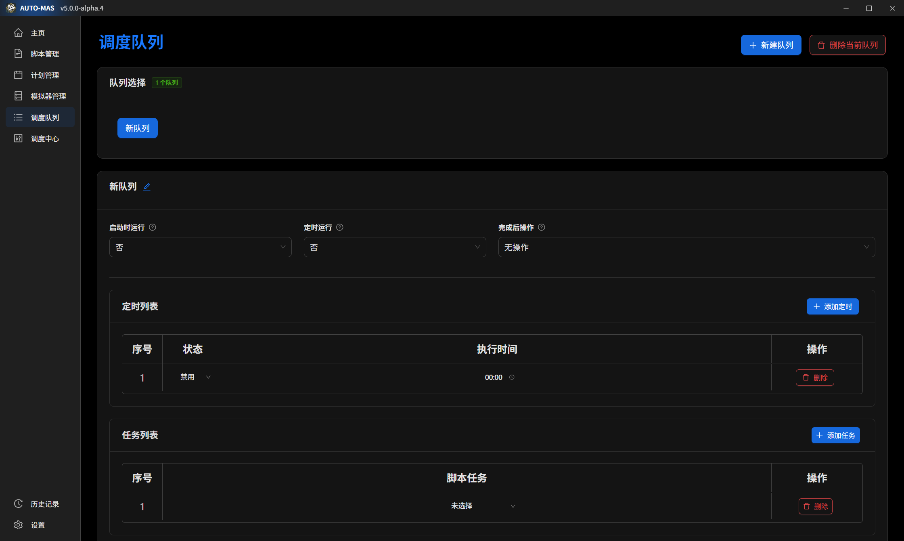Open 设置 from the sidebar menu
The height and width of the screenshot is (541, 904).
[x=38, y=525]
